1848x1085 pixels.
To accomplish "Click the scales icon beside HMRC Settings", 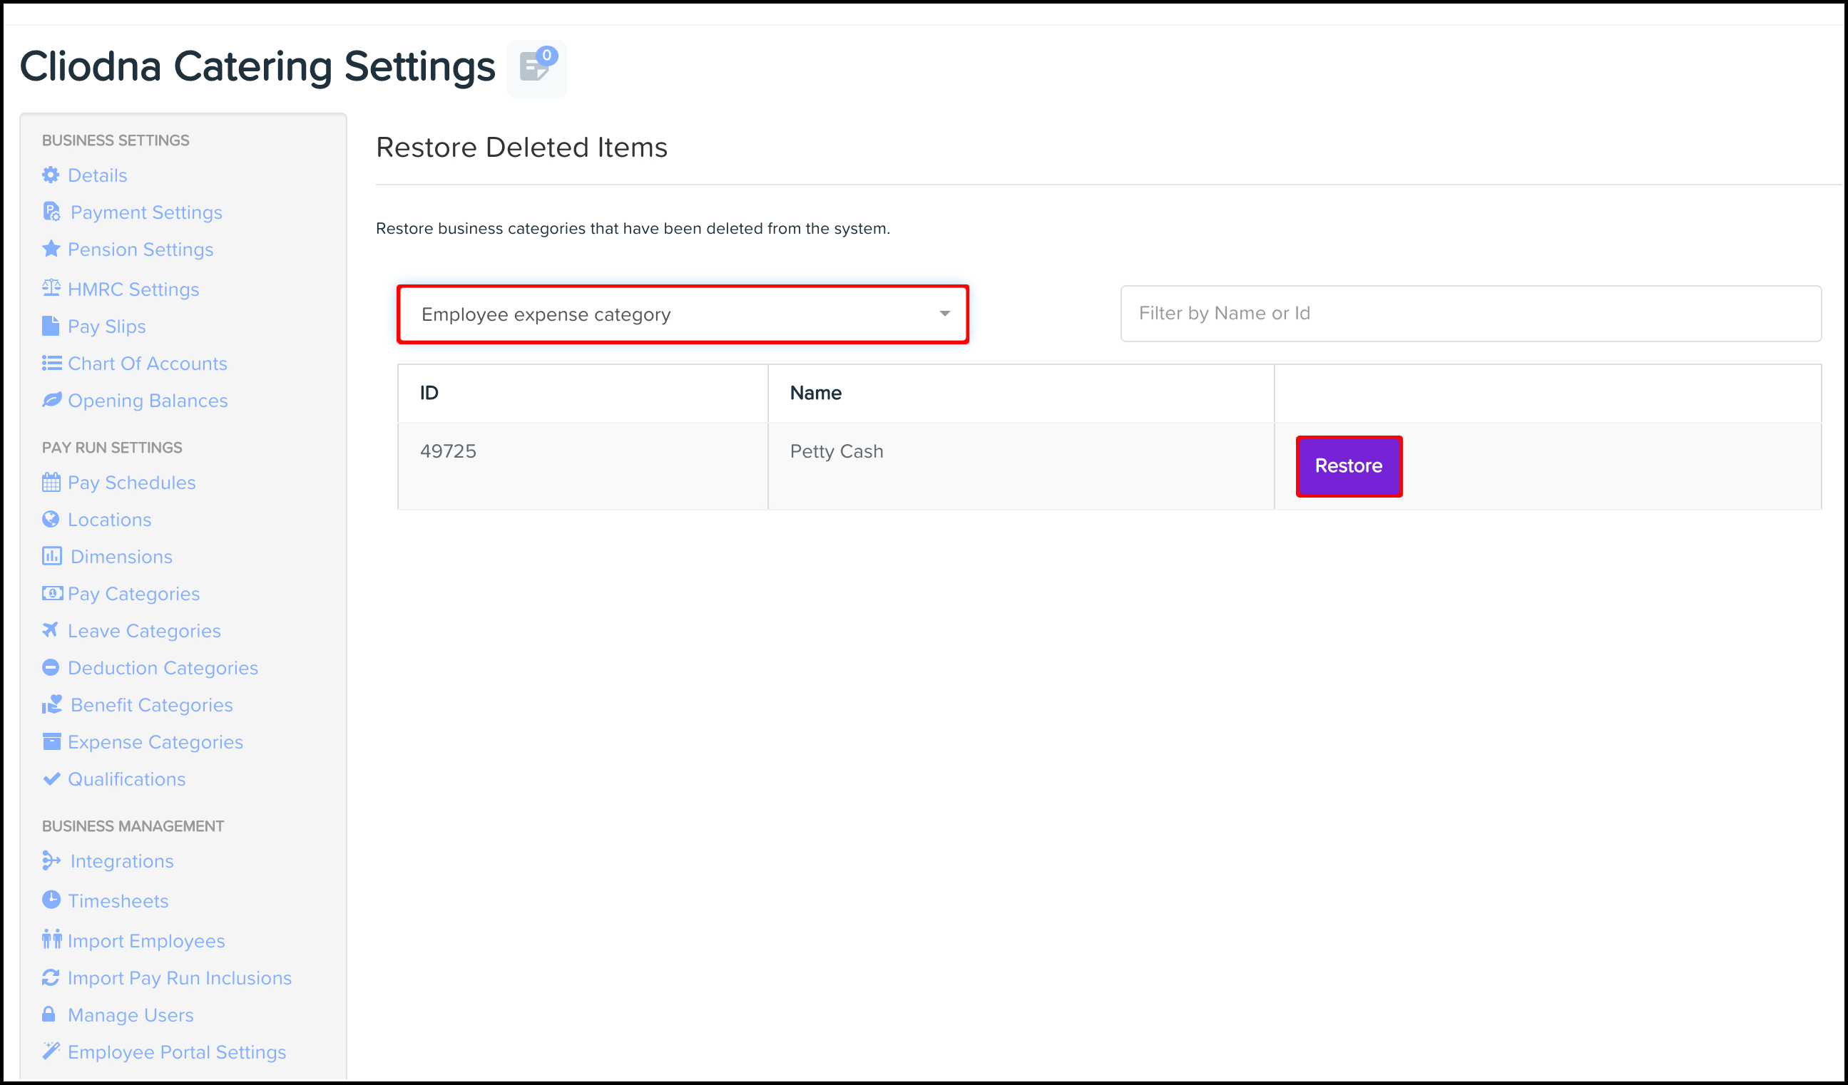I will coord(51,288).
